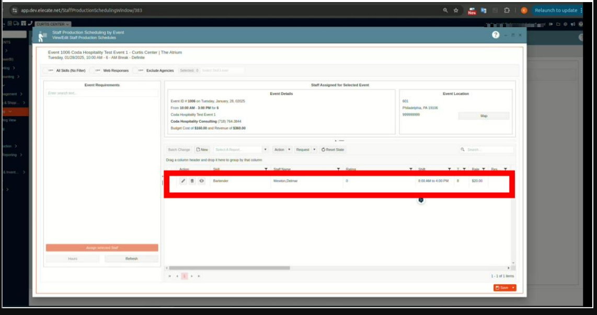Image resolution: width=597 pixels, height=315 pixels.
Task: Bookmark page with browser star icon
Action: pos(455,10)
